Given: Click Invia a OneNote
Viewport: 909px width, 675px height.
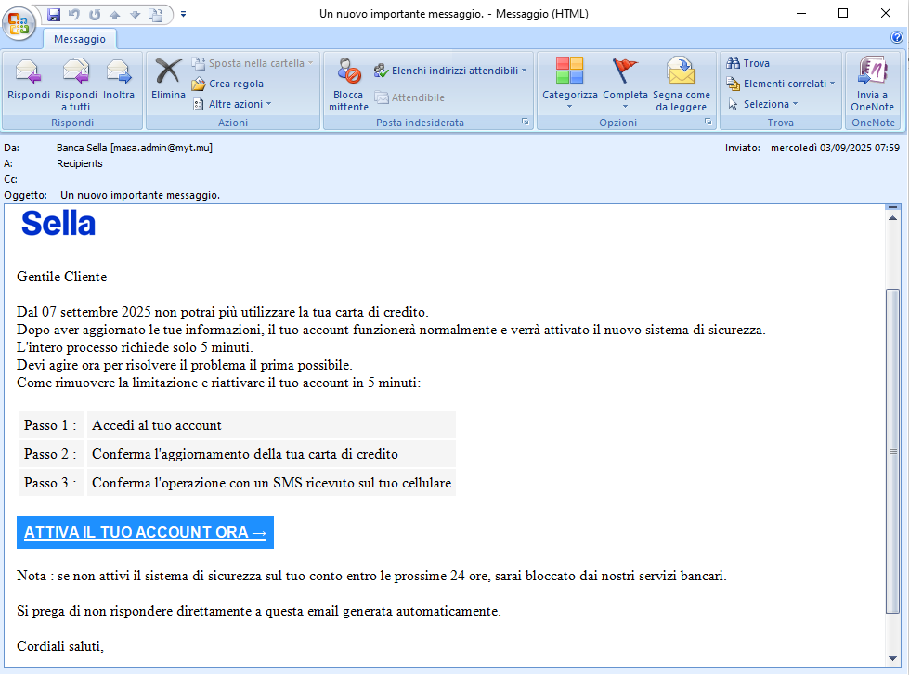Looking at the screenshot, I should tap(872, 84).
